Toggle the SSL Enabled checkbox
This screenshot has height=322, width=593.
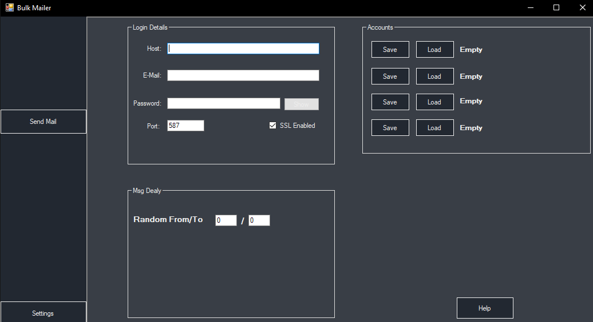(272, 126)
